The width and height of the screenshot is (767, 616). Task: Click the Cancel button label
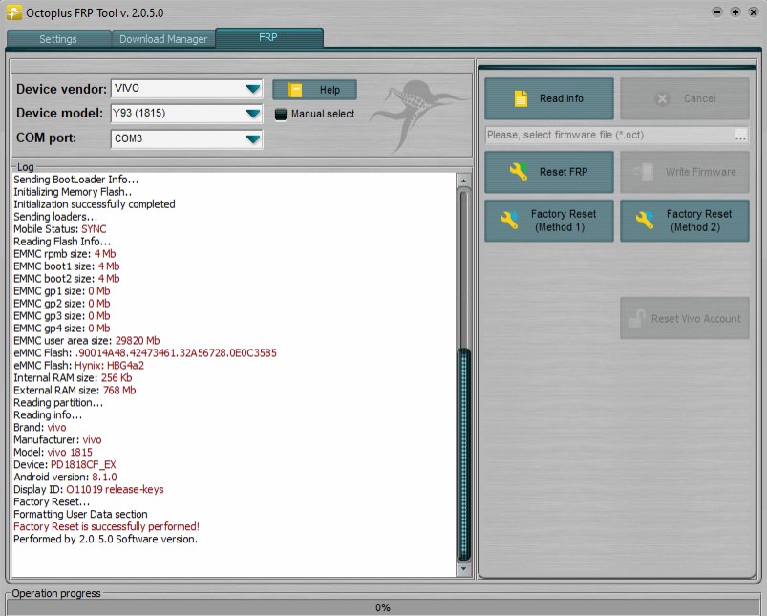coord(699,98)
